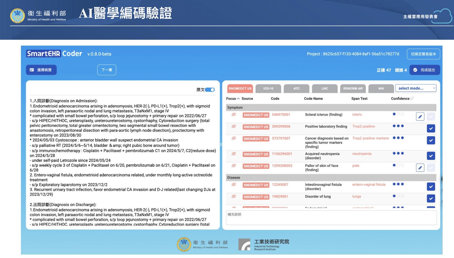Toggle the 原文 original text switch
454x258 pixels.
tap(210, 90)
